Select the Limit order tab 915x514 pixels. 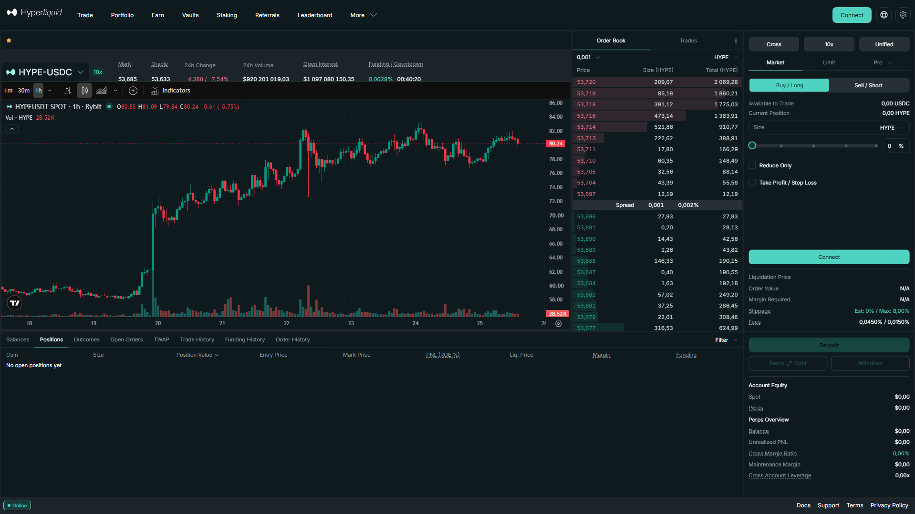(829, 62)
